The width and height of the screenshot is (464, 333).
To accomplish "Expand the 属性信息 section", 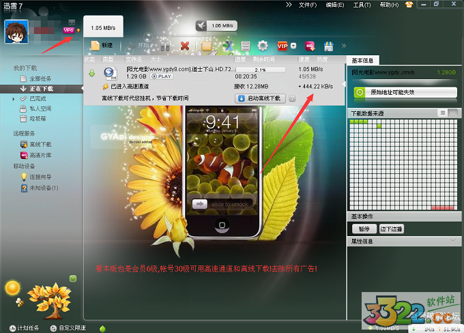I will point(404,242).
